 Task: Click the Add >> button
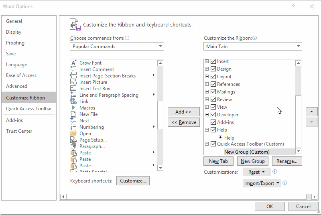(184, 112)
